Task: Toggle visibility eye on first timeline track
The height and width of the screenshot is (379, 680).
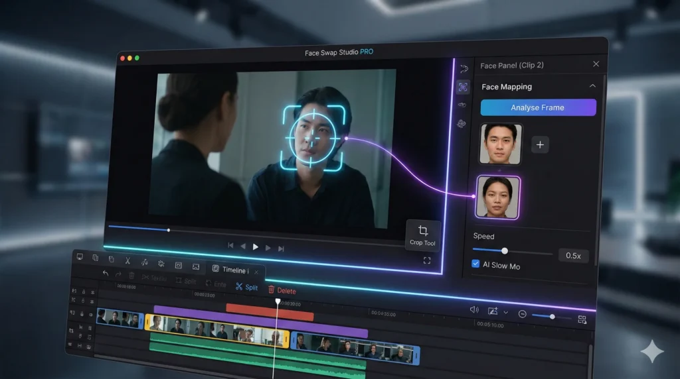Action: (x=92, y=292)
